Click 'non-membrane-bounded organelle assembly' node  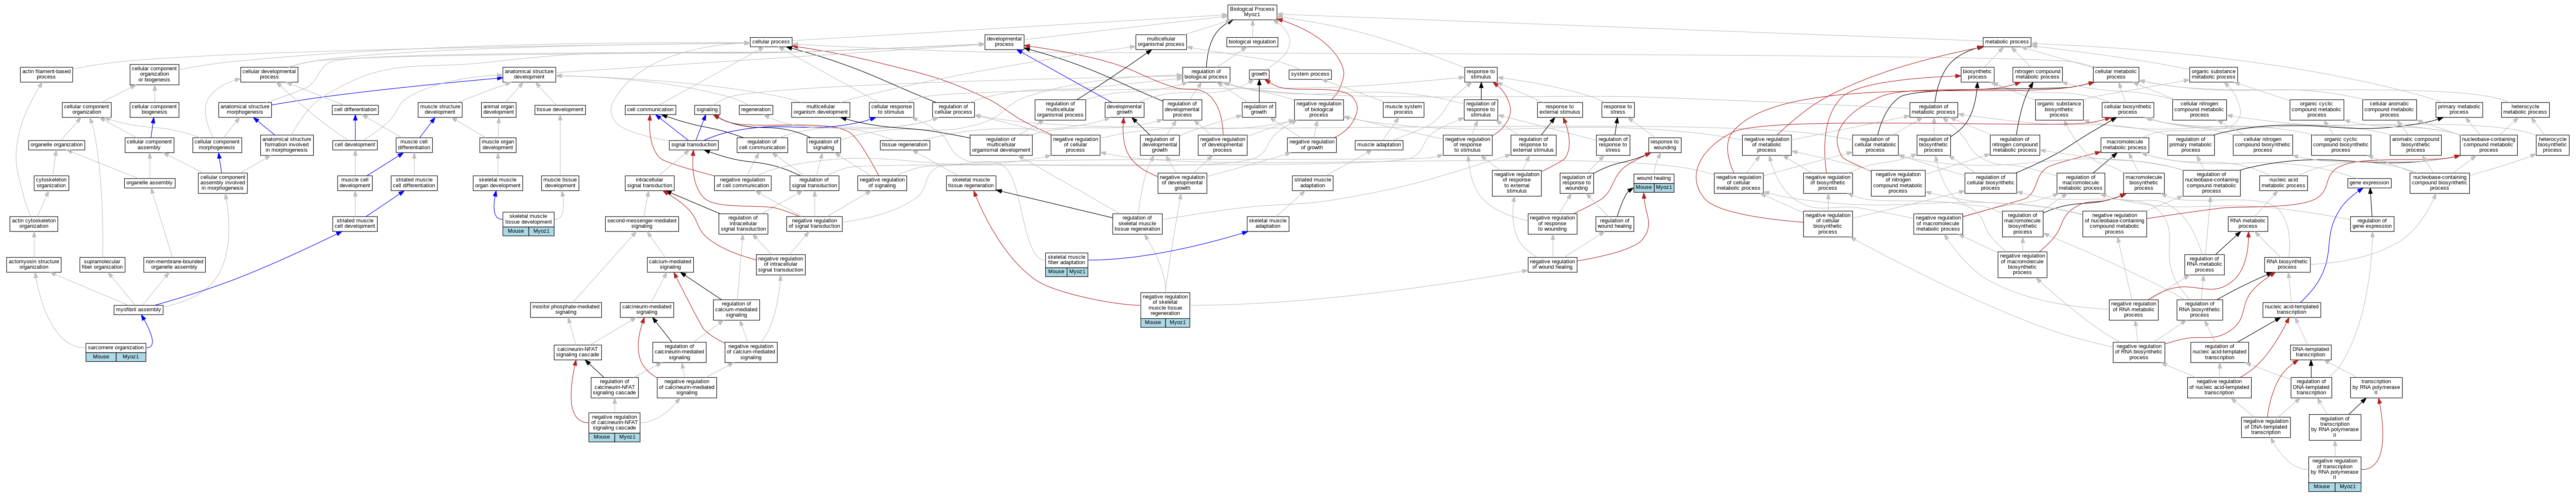(x=174, y=265)
